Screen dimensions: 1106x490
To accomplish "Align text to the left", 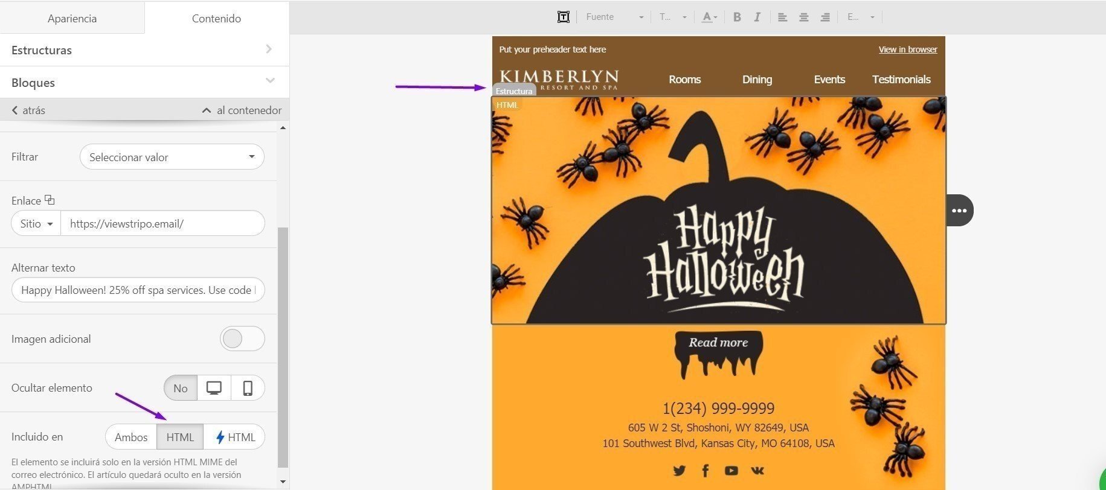I will pyautogui.click(x=782, y=17).
